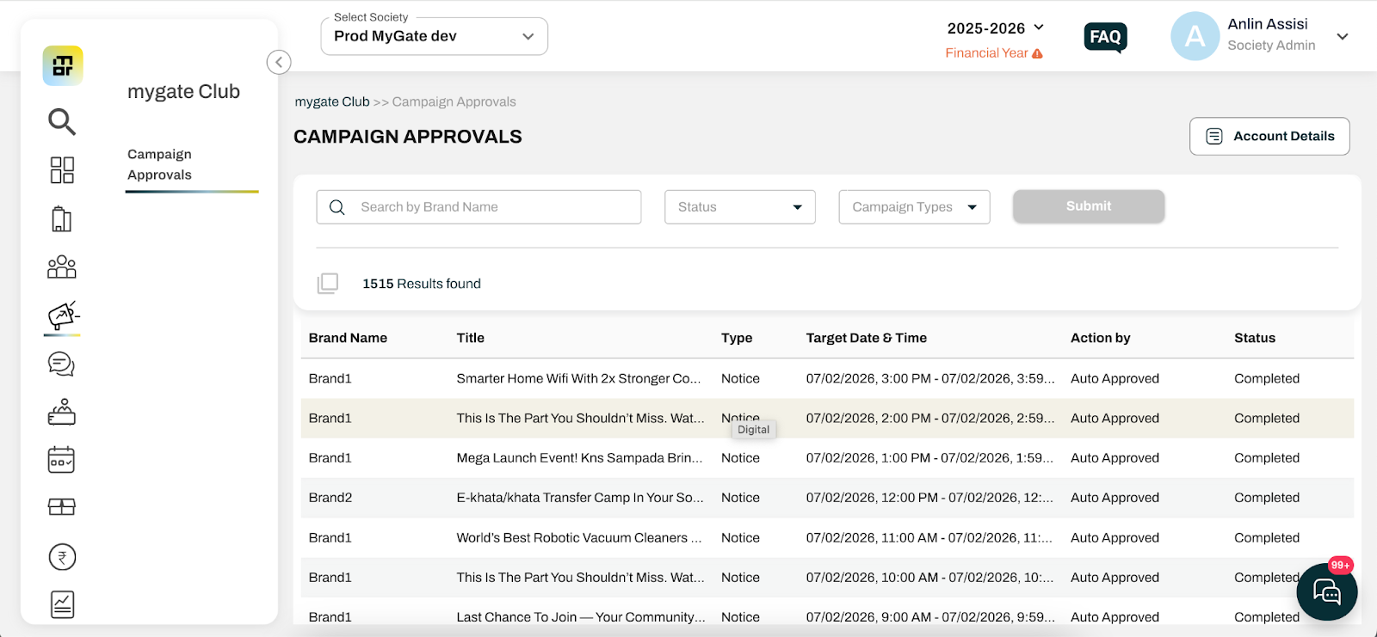Click the magnifier icon in brand search box
Viewport: 1377px width, 637px height.
tap(337, 207)
